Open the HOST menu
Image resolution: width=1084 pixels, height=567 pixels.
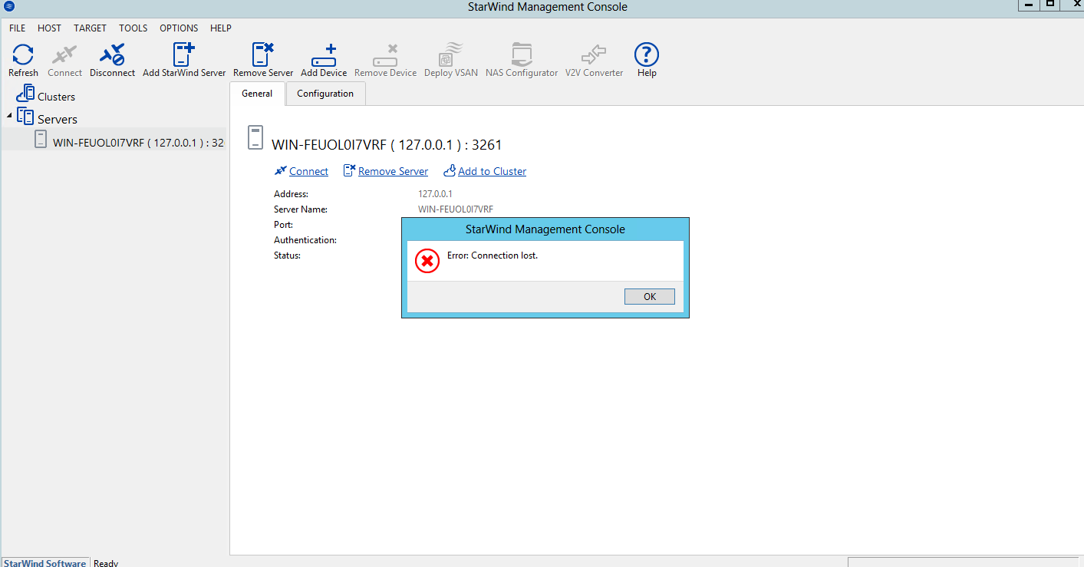49,28
